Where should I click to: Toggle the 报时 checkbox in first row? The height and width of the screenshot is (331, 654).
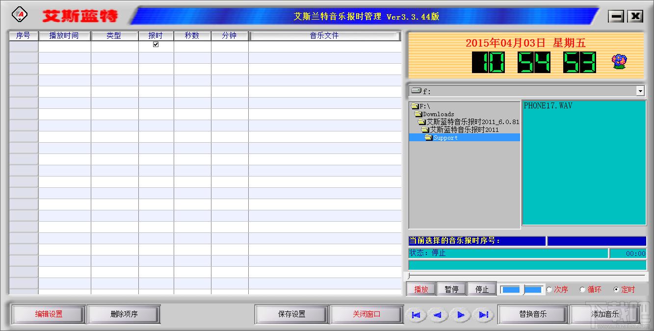[x=156, y=44]
